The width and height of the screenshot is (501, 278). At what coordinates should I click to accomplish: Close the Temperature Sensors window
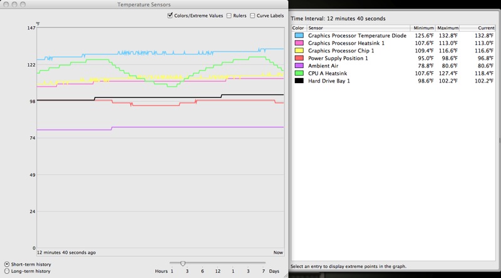[x=6, y=4]
